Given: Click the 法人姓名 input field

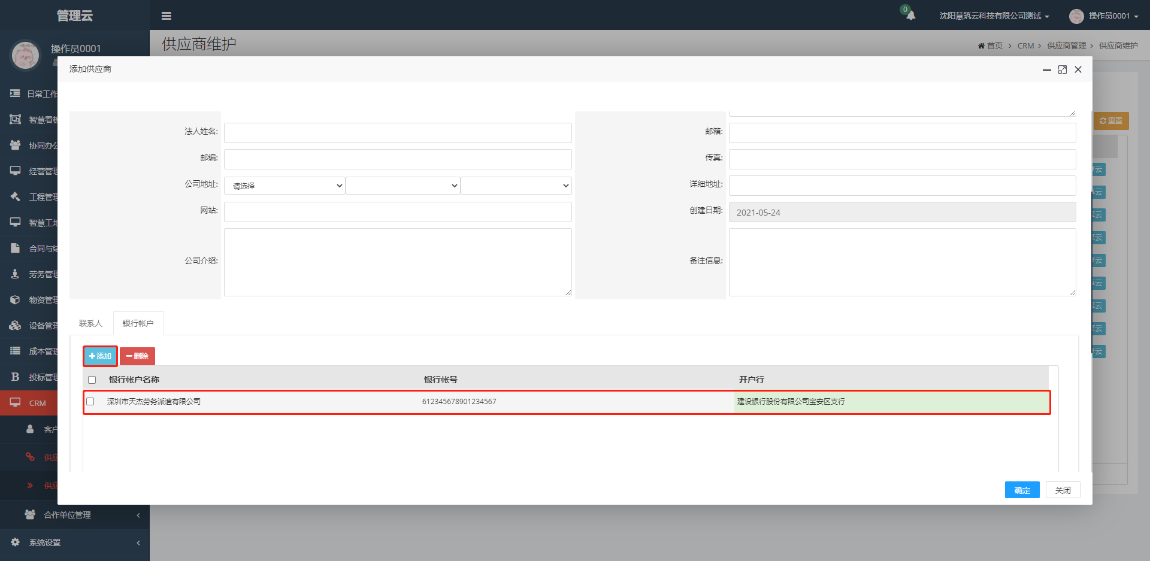Looking at the screenshot, I should point(398,133).
